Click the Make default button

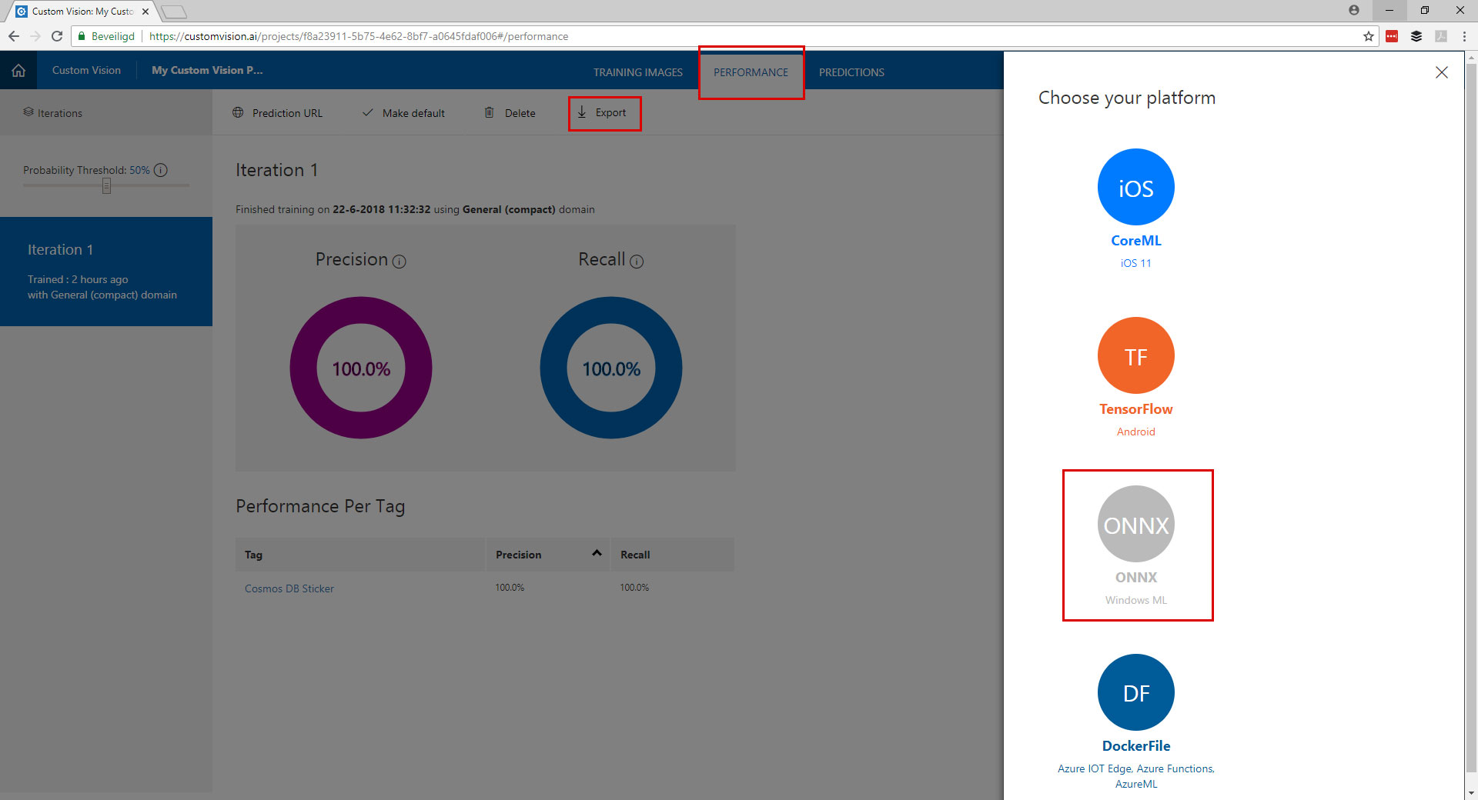point(403,113)
